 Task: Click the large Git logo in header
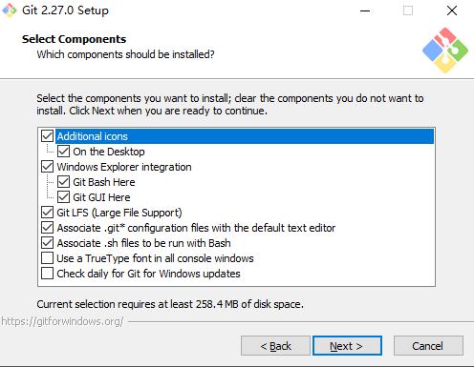click(x=445, y=51)
